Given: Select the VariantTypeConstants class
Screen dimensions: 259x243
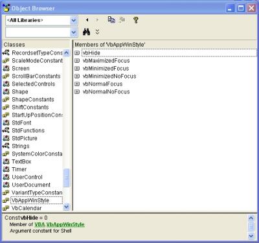Looking at the screenshot, I should point(37,192).
